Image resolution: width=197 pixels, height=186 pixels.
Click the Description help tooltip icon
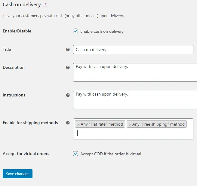pos(68,68)
